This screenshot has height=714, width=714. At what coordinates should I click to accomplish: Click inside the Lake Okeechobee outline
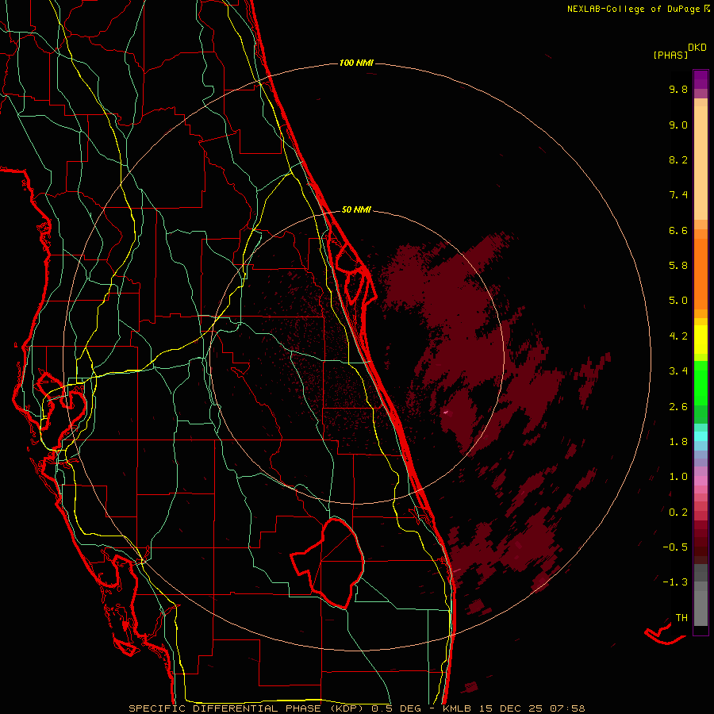pyautogui.click(x=337, y=562)
